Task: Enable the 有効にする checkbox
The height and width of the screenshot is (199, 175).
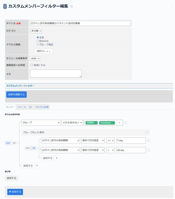Action: pyautogui.click(x=32, y=65)
